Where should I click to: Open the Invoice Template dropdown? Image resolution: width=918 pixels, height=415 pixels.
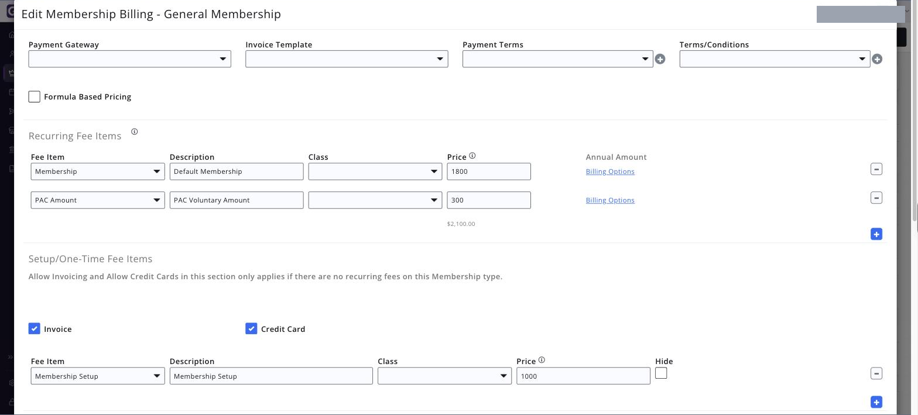tap(347, 59)
